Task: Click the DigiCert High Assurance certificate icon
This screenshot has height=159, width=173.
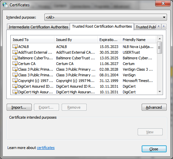Action: click(x=15, y=92)
